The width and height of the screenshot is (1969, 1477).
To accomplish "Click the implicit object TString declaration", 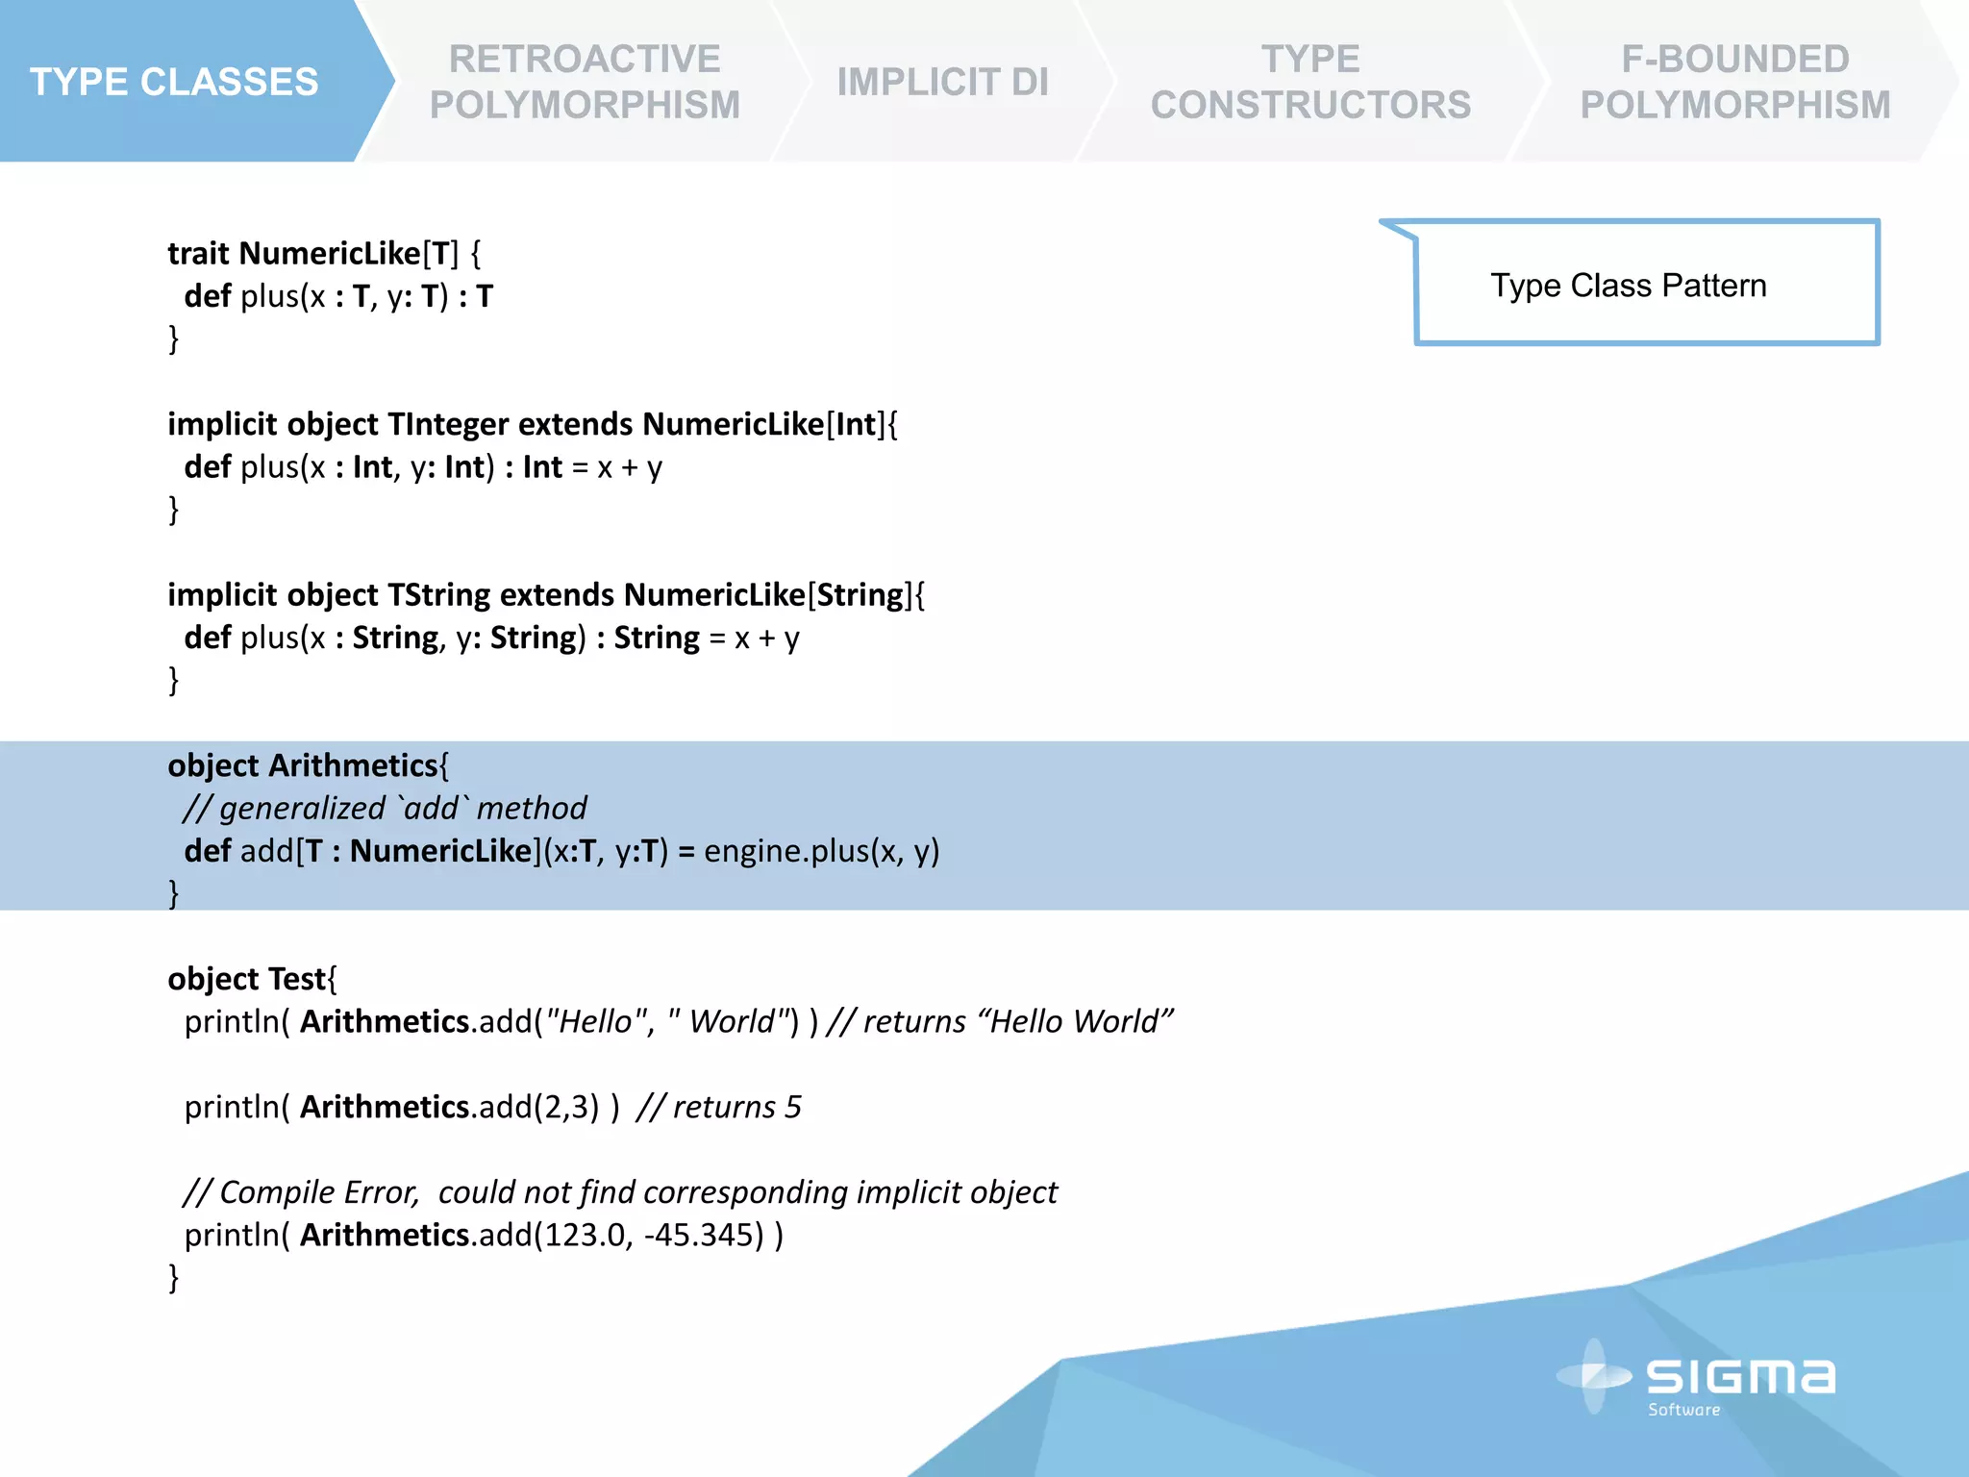I will coord(545,595).
